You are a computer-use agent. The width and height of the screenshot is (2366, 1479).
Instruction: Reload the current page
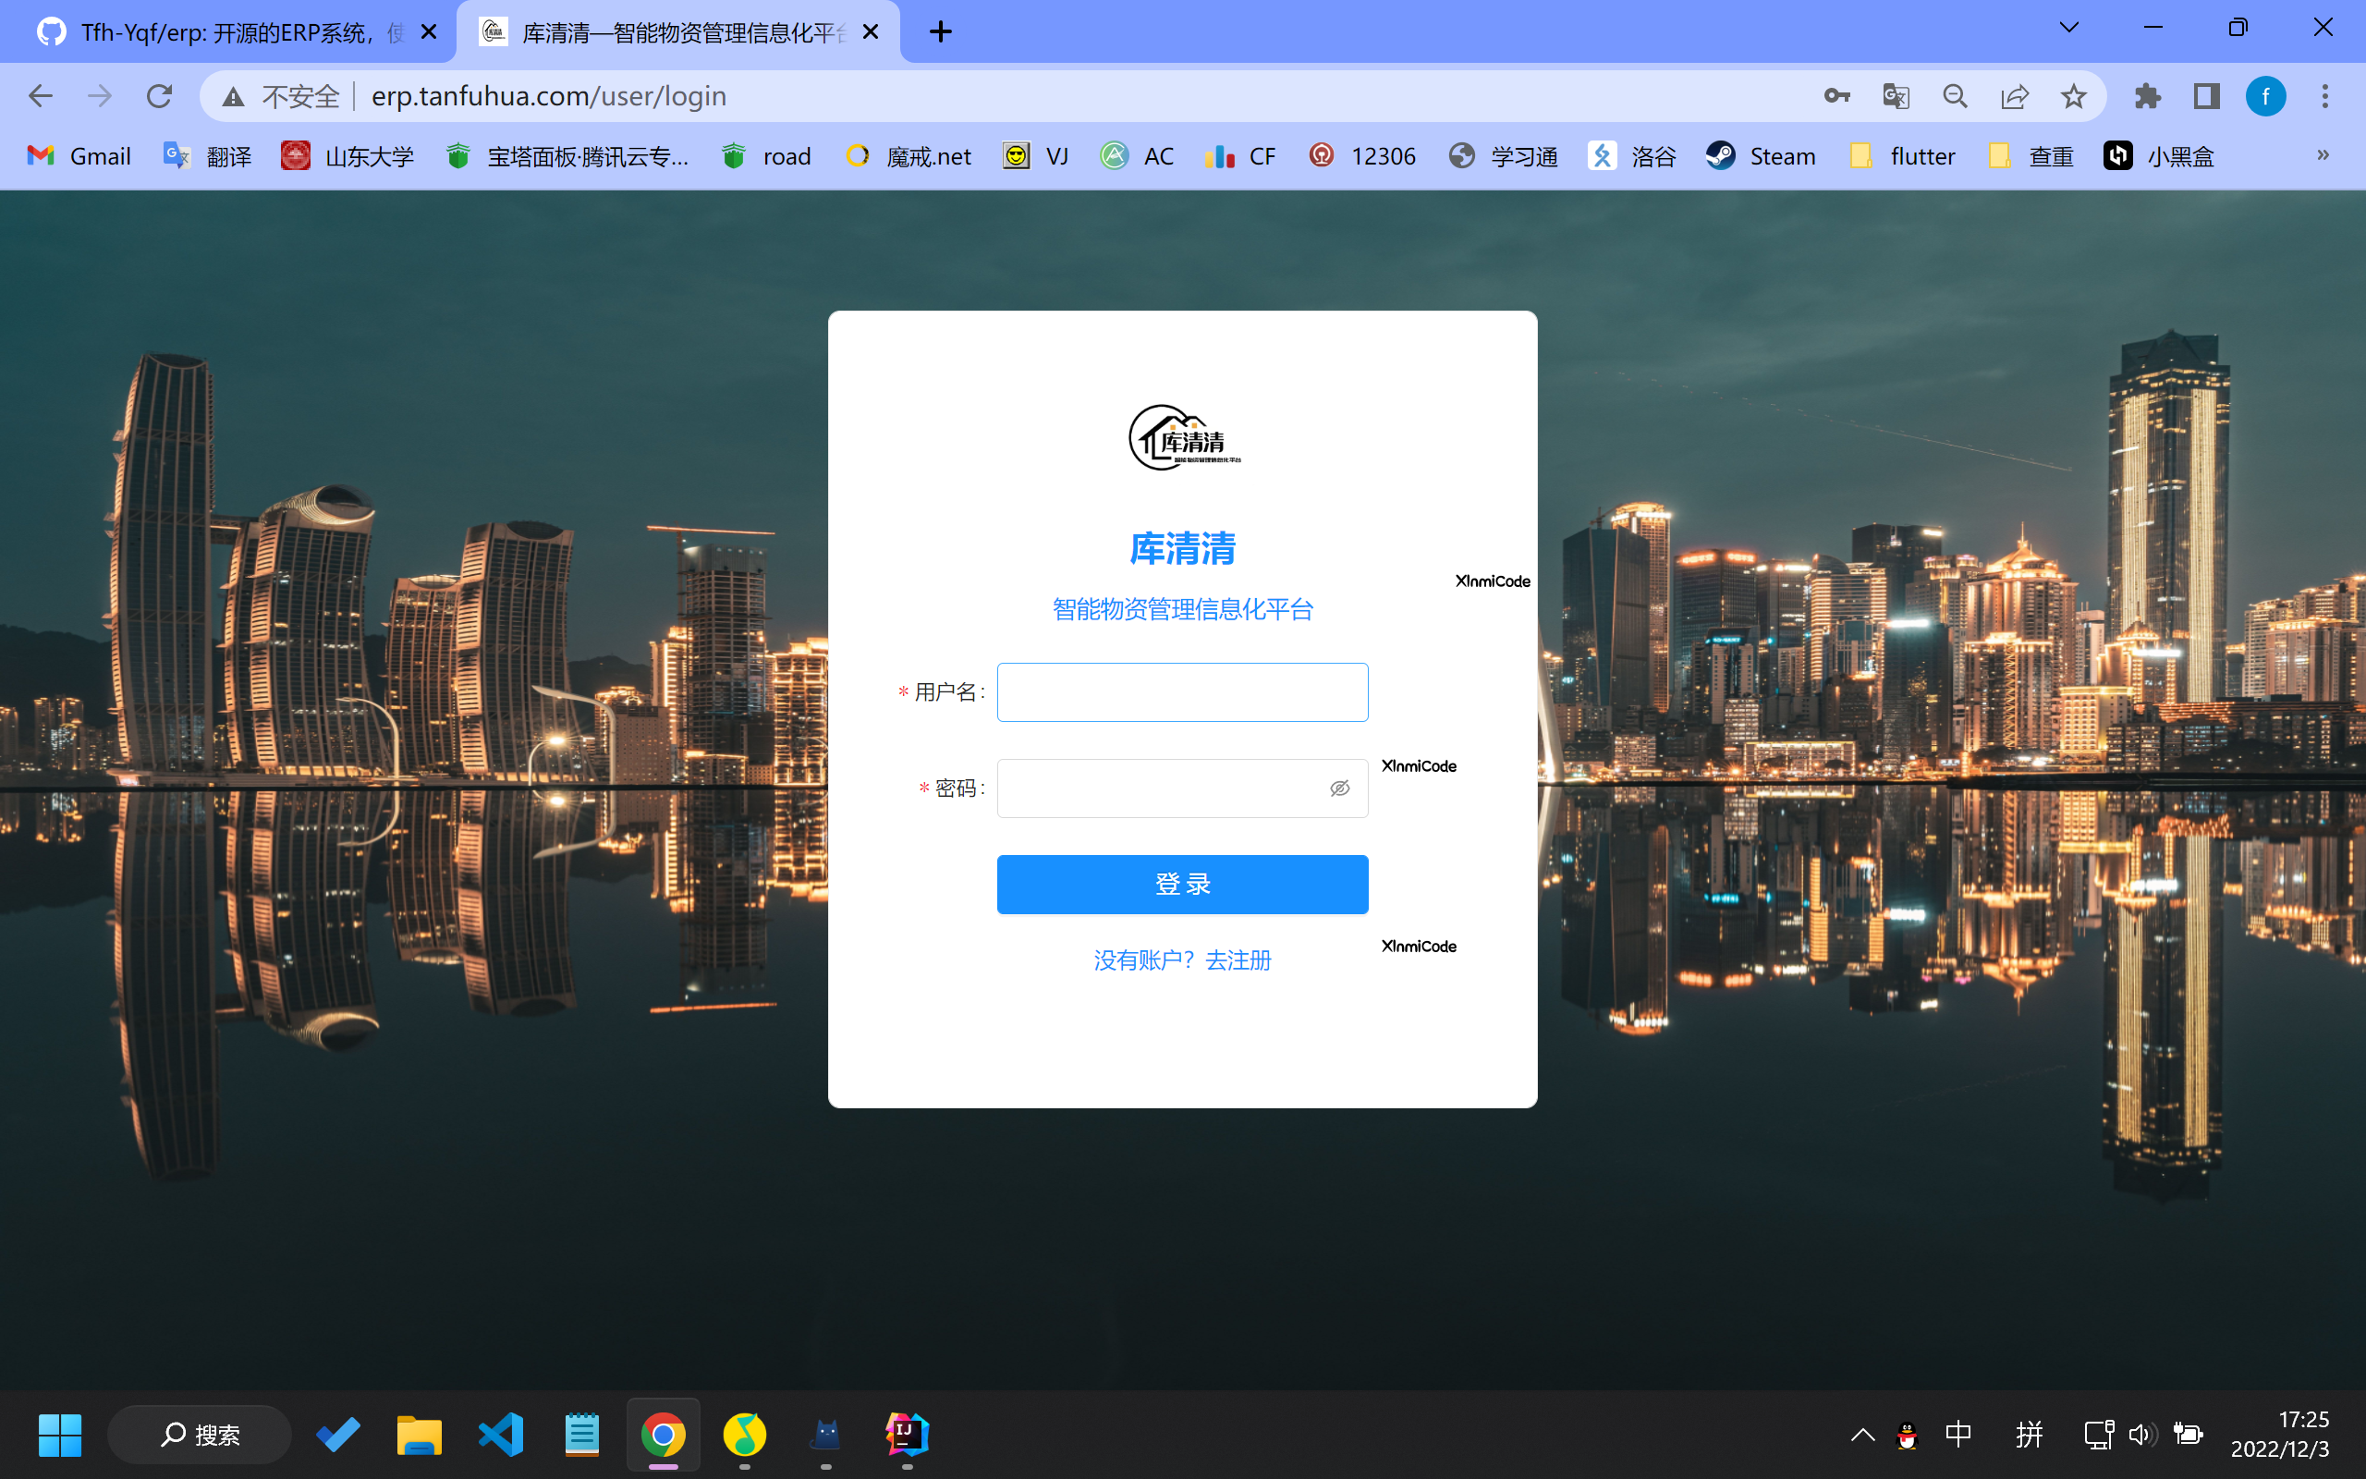pyautogui.click(x=159, y=95)
